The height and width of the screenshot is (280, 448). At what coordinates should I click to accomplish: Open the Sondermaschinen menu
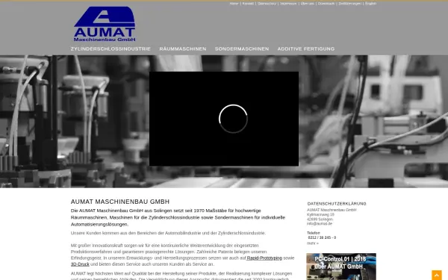[242, 49]
